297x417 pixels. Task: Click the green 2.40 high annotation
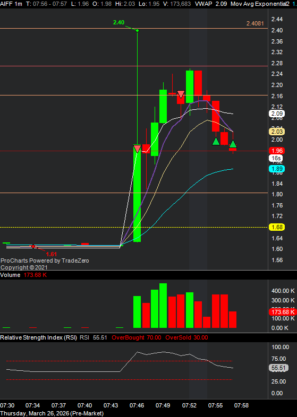click(x=118, y=22)
